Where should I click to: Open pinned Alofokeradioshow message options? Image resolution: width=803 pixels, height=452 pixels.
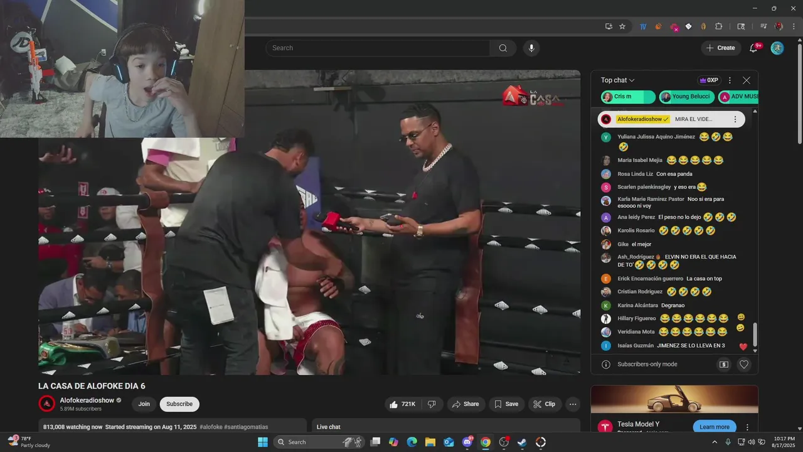click(x=735, y=119)
